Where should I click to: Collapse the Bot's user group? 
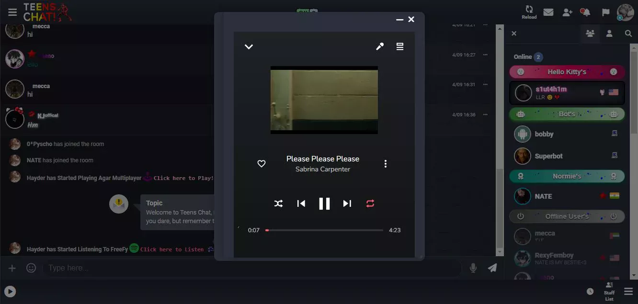[x=567, y=114]
